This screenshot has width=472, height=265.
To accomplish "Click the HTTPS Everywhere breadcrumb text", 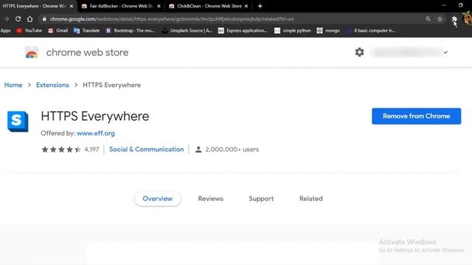I will [111, 85].
